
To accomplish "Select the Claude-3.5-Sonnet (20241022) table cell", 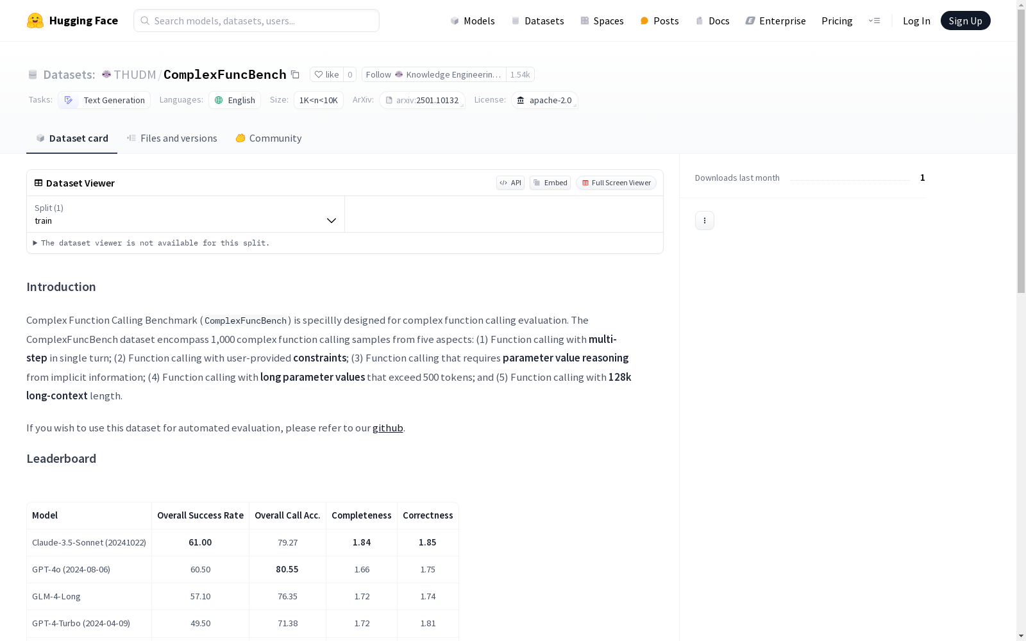I will point(89,542).
